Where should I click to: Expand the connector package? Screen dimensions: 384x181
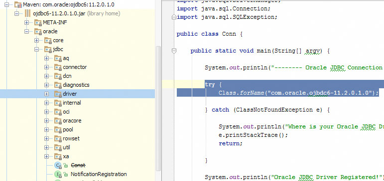(46, 67)
